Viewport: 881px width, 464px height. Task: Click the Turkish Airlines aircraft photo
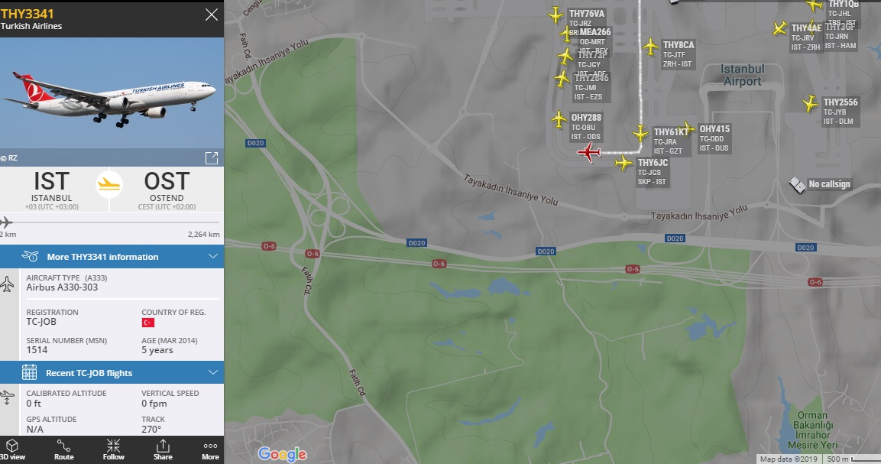112,96
